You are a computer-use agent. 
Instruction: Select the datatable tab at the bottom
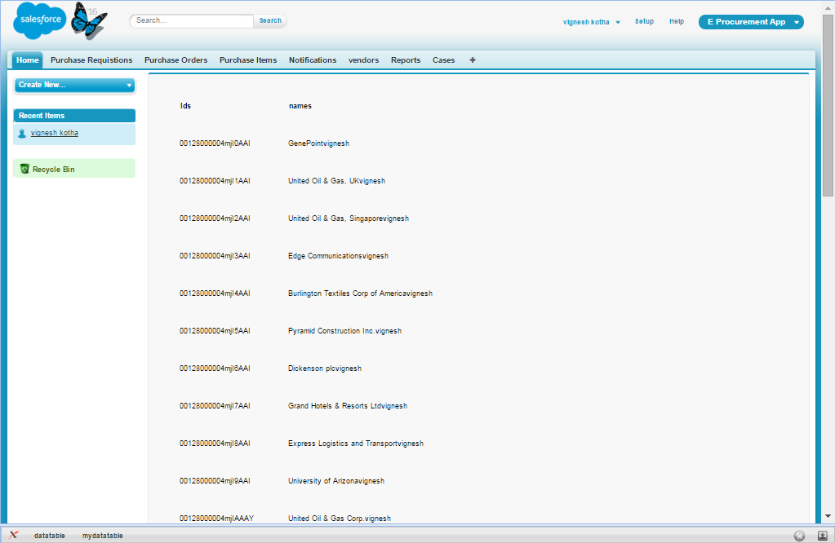[x=49, y=536]
